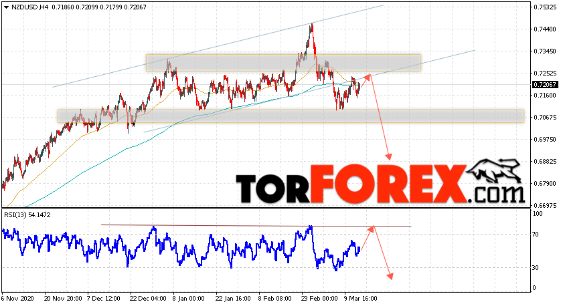This screenshot has width=561, height=306.
Task: Select the 8 Jan 00:00 date label
Action: tap(189, 299)
